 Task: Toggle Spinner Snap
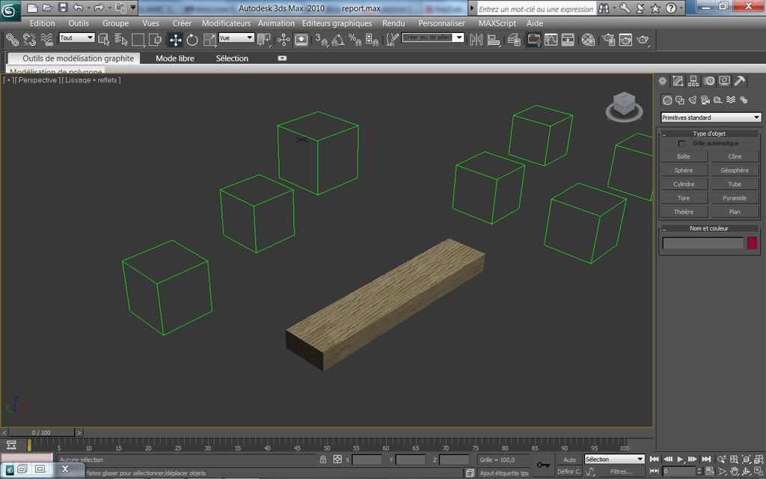click(x=372, y=40)
